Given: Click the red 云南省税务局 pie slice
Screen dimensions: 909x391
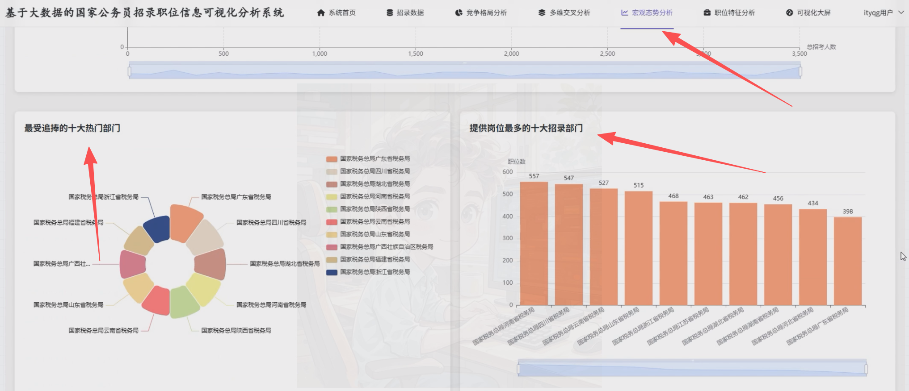Looking at the screenshot, I should [157, 301].
